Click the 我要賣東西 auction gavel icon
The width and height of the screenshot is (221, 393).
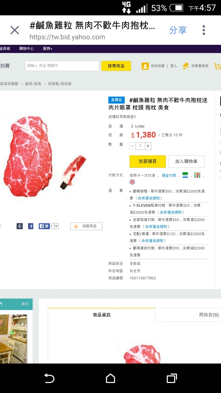pos(186,66)
